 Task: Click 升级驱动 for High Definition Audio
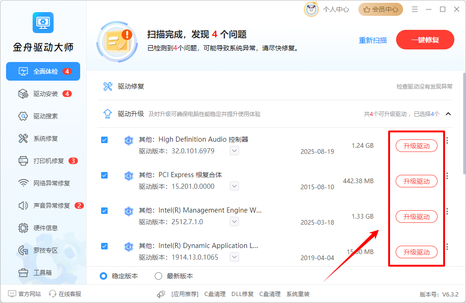pyautogui.click(x=416, y=146)
